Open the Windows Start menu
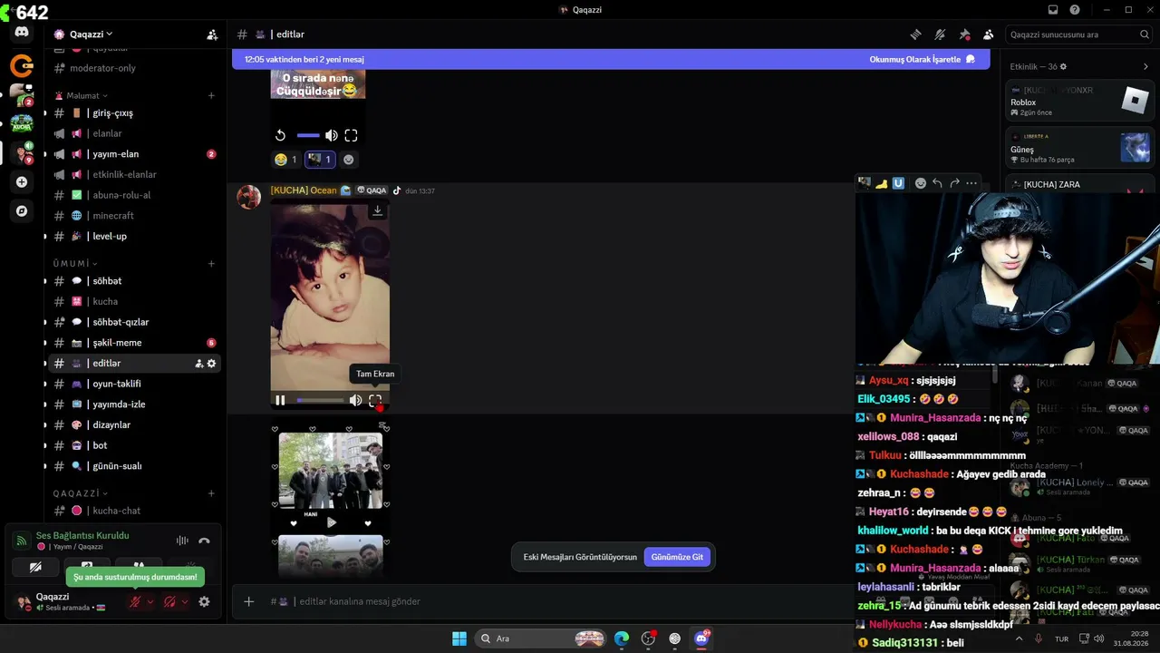 tap(459, 638)
